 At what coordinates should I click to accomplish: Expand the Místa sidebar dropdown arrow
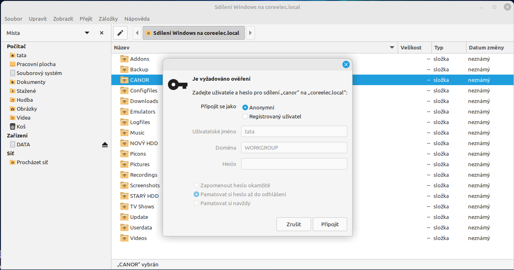click(87, 33)
